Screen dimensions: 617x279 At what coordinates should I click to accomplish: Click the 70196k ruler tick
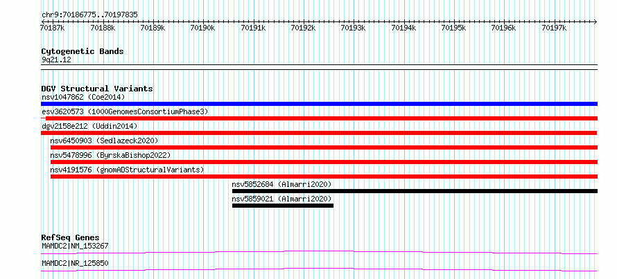(x=504, y=28)
